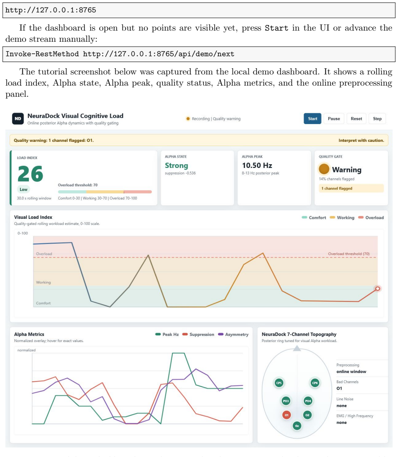Click the PO4 electrode marker
This screenshot has width=398, height=457.
308,401
